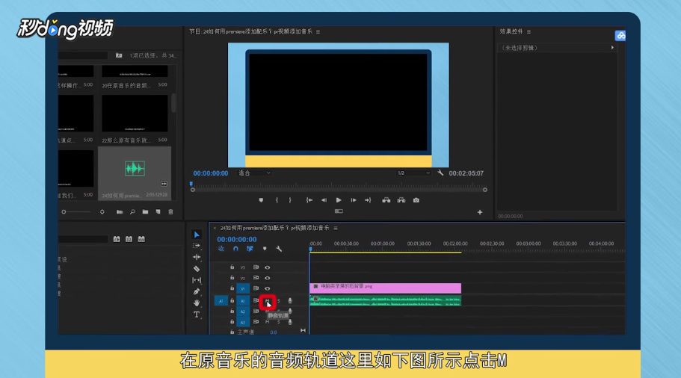Toggle lock on V3 track
This screenshot has height=378, width=681.
click(232, 267)
